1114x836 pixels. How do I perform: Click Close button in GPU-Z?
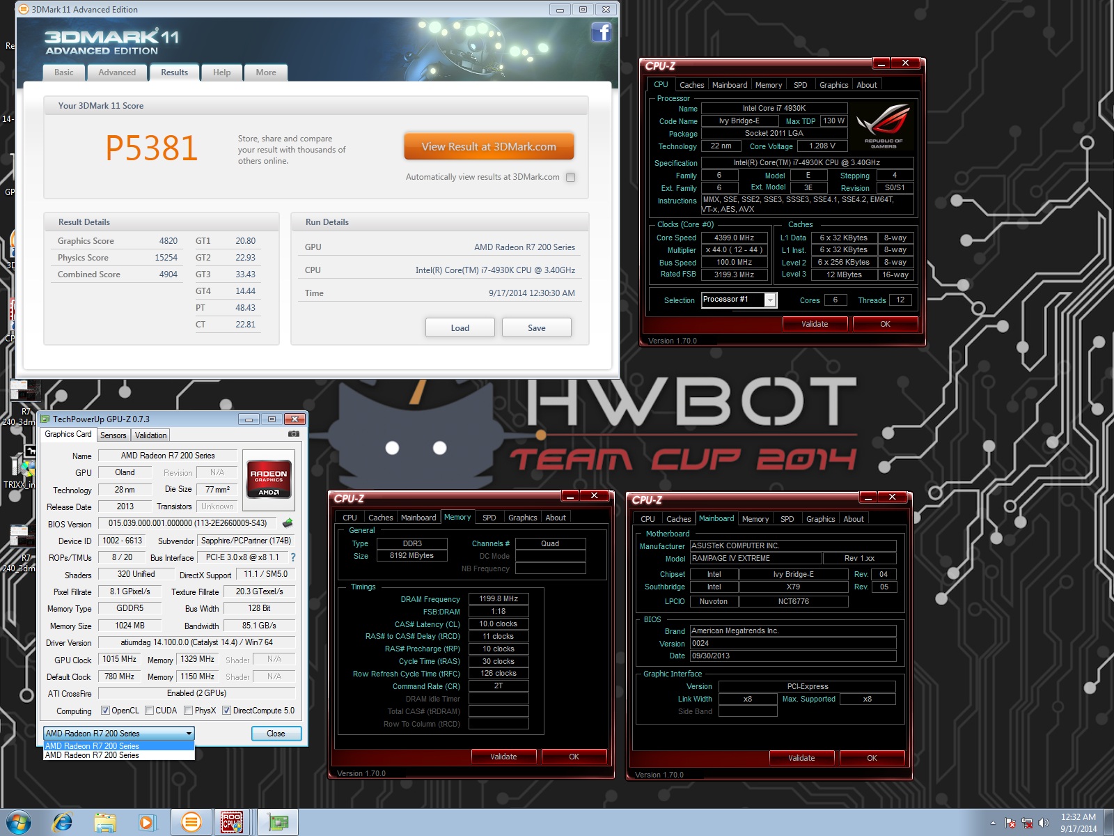[x=276, y=734]
